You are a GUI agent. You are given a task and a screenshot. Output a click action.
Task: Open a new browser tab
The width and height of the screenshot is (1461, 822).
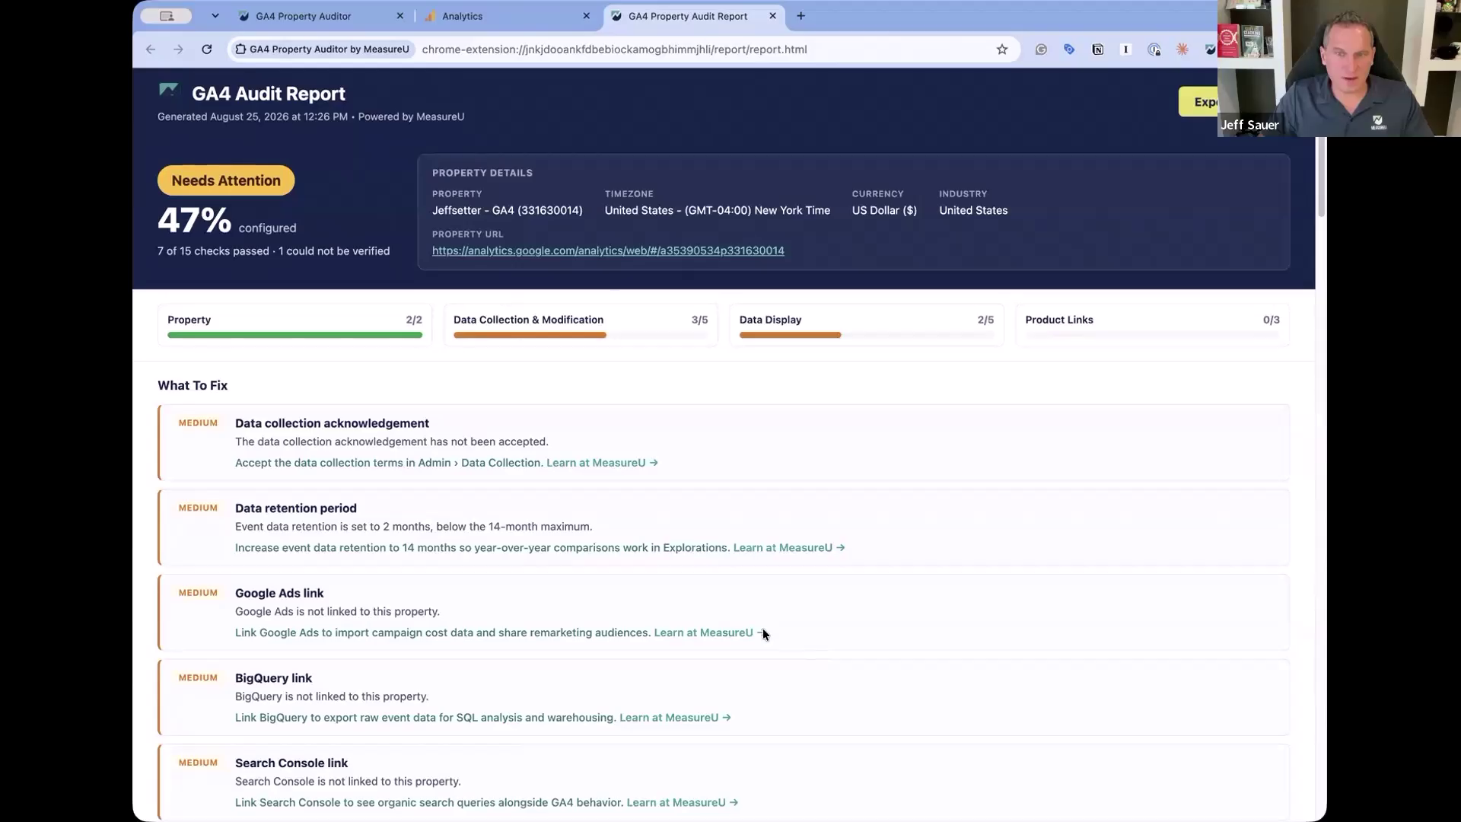[801, 16]
